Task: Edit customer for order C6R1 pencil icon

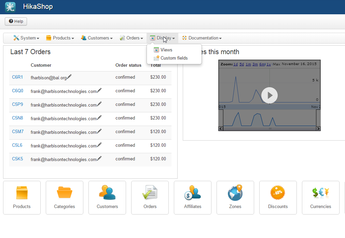Action: pyautogui.click(x=69, y=77)
